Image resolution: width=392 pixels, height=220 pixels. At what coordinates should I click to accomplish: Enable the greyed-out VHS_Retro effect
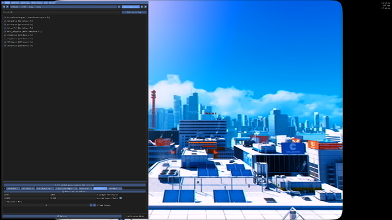click(5, 39)
